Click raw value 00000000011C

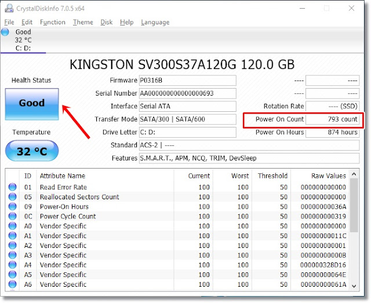(323, 236)
